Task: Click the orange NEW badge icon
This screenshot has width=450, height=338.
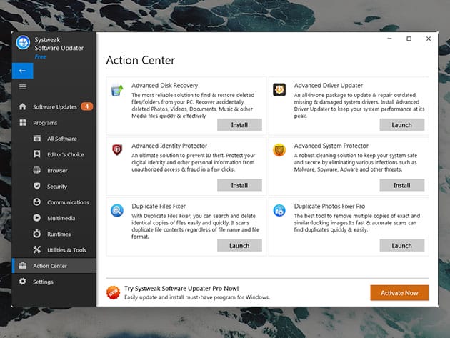Action: coord(113,293)
